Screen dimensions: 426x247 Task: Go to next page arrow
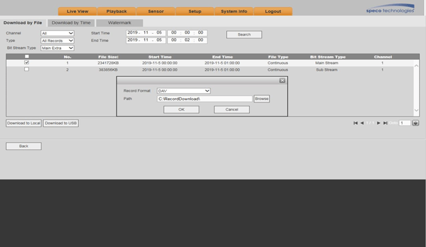pyautogui.click(x=378, y=123)
